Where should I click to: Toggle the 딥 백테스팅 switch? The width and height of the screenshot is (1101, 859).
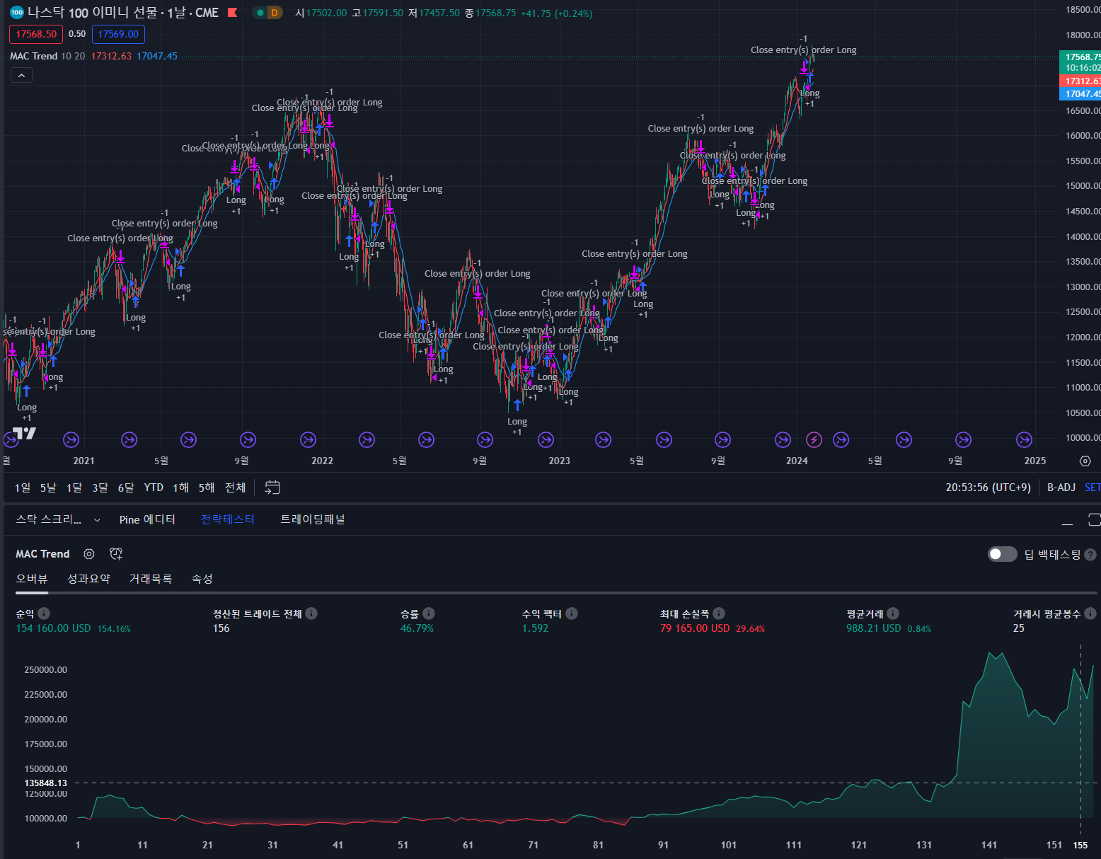pyautogui.click(x=1002, y=554)
